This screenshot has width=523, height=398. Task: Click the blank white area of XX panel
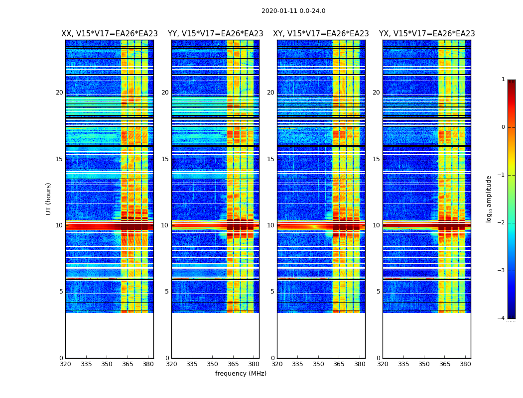[110, 335]
